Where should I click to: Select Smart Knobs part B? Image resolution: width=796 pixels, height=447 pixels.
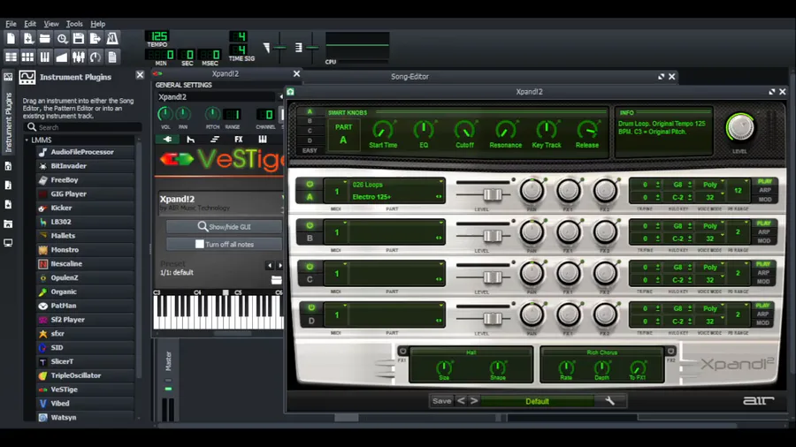[x=310, y=121]
